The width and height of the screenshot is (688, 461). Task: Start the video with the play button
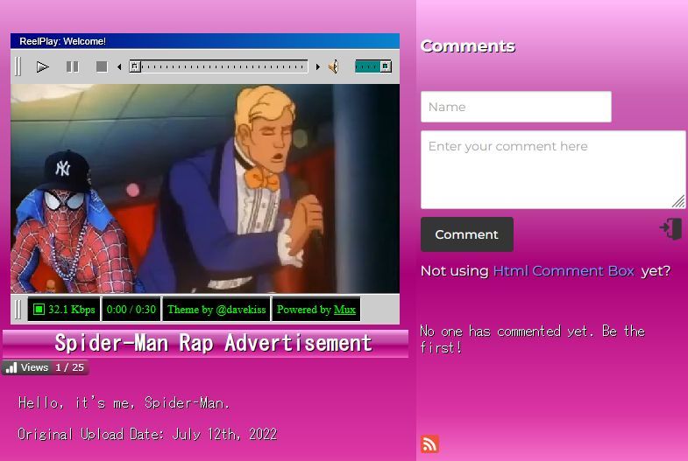[43, 67]
